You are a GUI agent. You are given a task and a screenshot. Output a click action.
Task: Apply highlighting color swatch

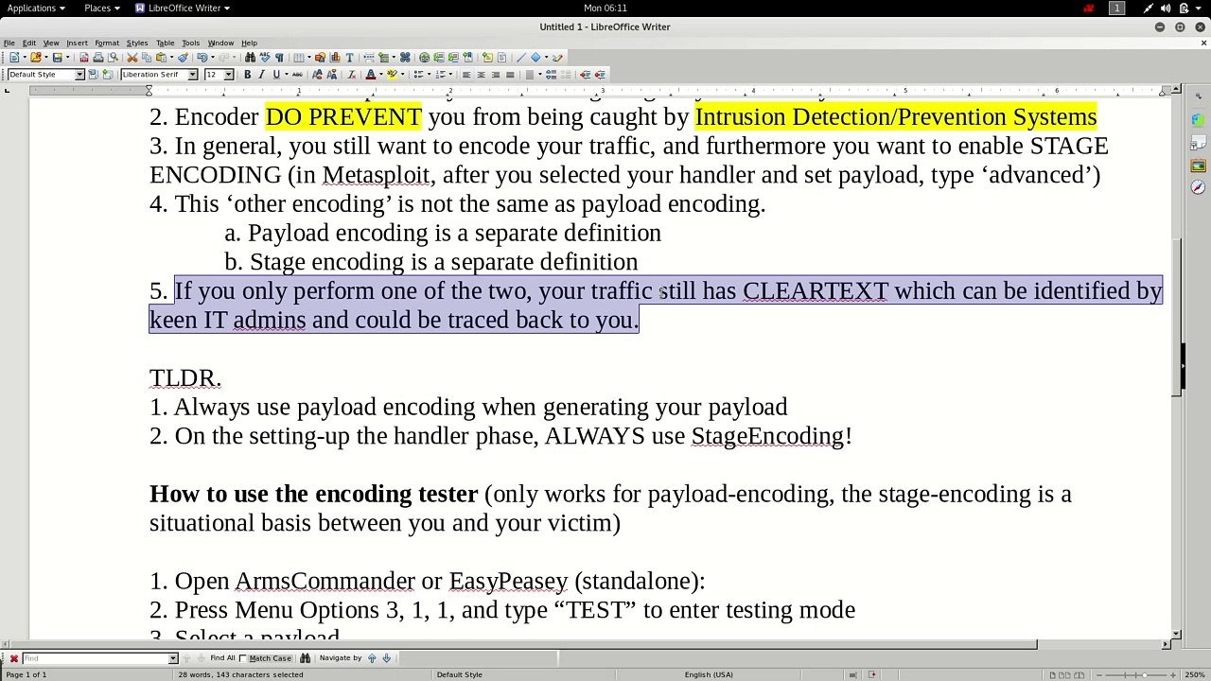coord(392,75)
